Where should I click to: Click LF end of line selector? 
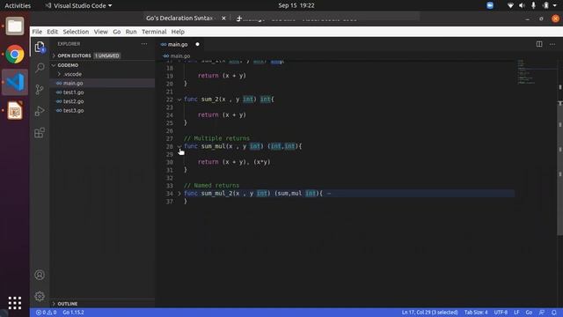tap(516, 313)
